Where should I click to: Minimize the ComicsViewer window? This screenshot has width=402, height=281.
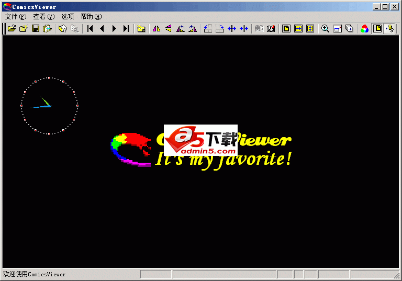[x=376, y=7]
